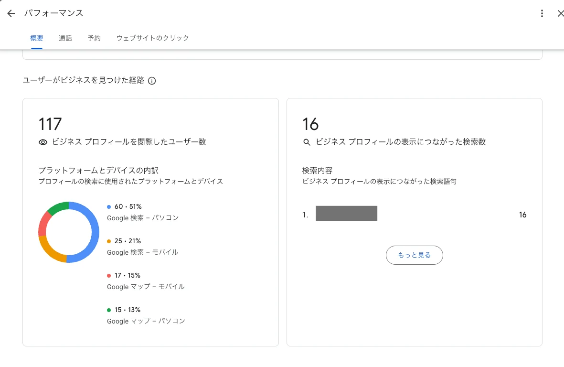Click the パフォーマンス title text
Screen dimensions: 564x367
(54, 13)
